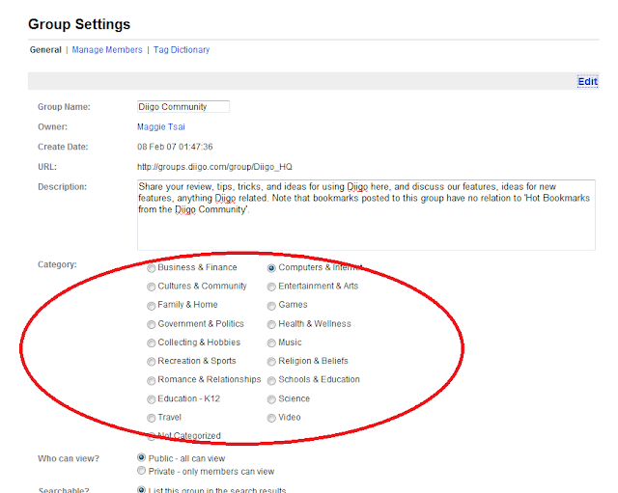
Task: Pick Schools & Education category
Action: click(x=271, y=381)
